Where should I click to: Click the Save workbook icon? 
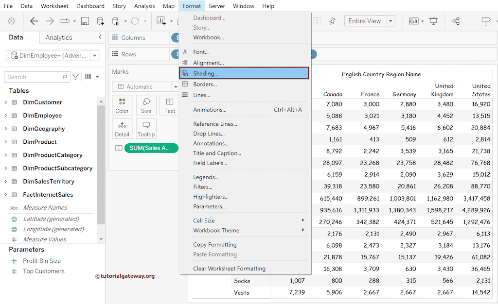pyautogui.click(x=85, y=21)
